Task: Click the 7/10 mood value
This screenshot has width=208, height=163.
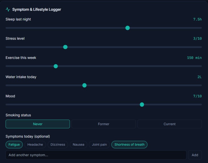Action: point(197,96)
